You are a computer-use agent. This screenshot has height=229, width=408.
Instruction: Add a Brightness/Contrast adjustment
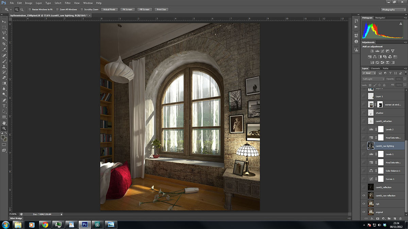(372, 51)
